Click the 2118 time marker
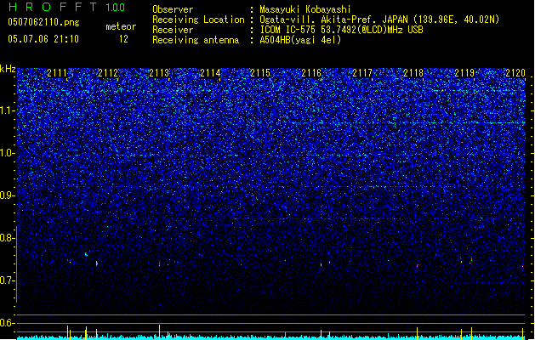Image resolution: width=535 pixels, height=340 pixels. tap(413, 73)
